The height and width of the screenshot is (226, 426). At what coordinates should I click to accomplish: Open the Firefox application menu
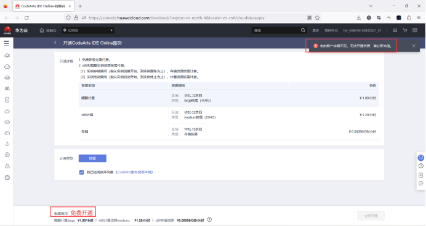419,18
